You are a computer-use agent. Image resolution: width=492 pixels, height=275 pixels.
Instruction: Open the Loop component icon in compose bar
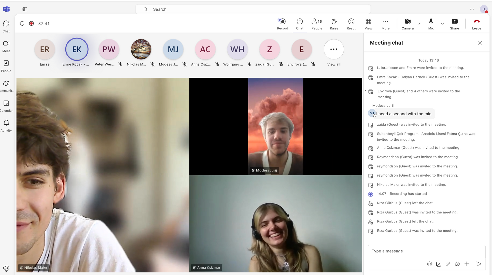457,264
